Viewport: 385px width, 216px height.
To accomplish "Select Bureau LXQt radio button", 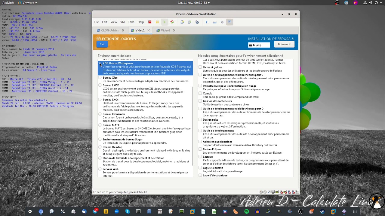I will click(100, 100).
